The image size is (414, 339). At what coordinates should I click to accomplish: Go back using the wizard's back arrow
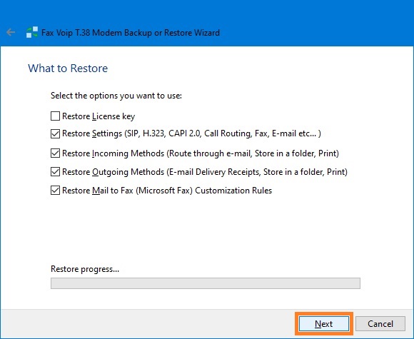(x=11, y=32)
